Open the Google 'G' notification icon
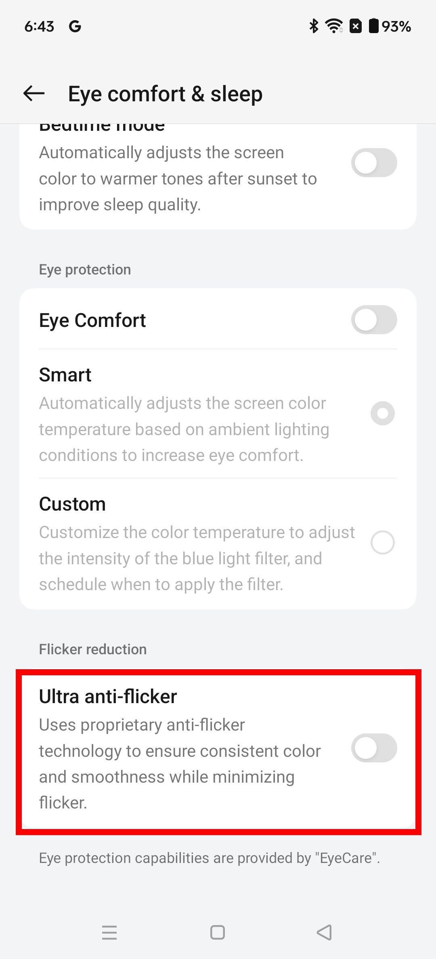This screenshot has width=436, height=959. click(75, 26)
